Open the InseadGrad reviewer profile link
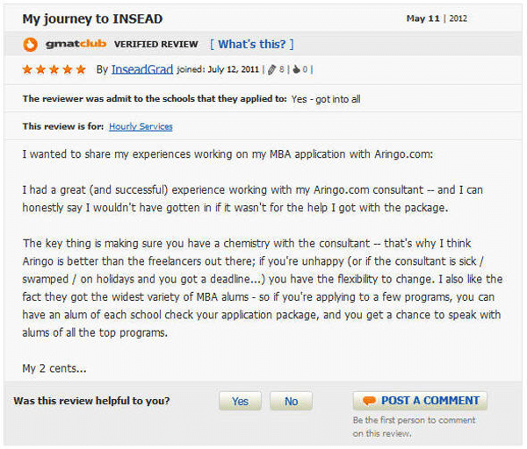This screenshot has height=449, width=527. 136,69
